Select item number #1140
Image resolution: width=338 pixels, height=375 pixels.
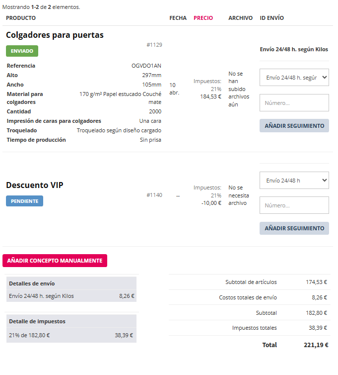point(154,195)
